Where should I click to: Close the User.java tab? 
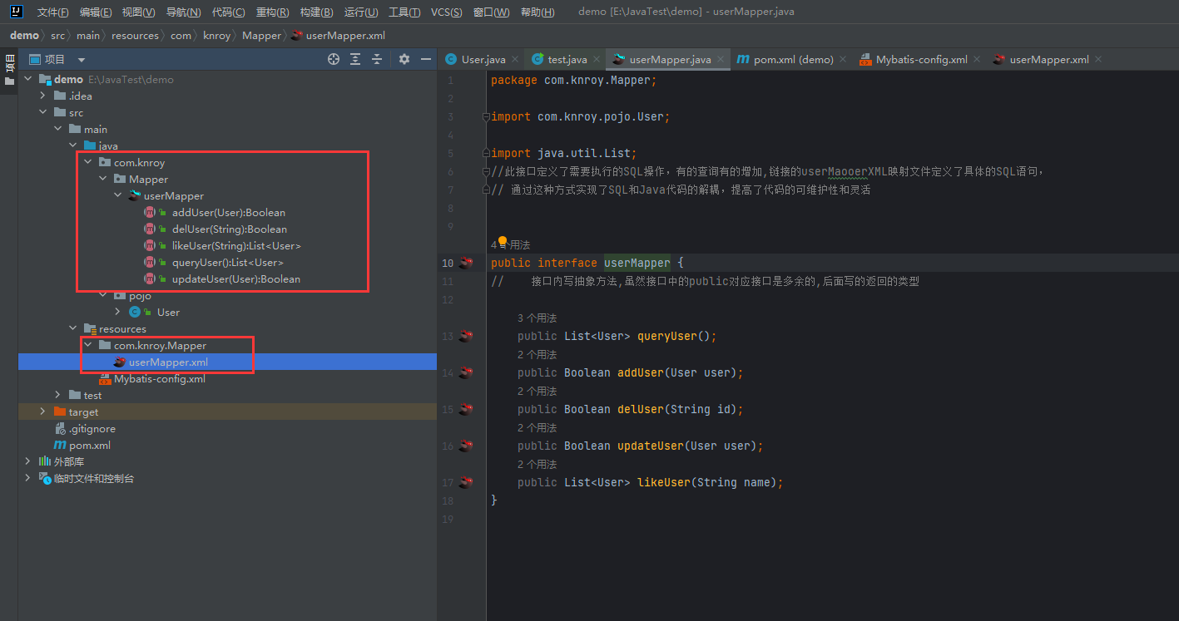[x=515, y=60]
